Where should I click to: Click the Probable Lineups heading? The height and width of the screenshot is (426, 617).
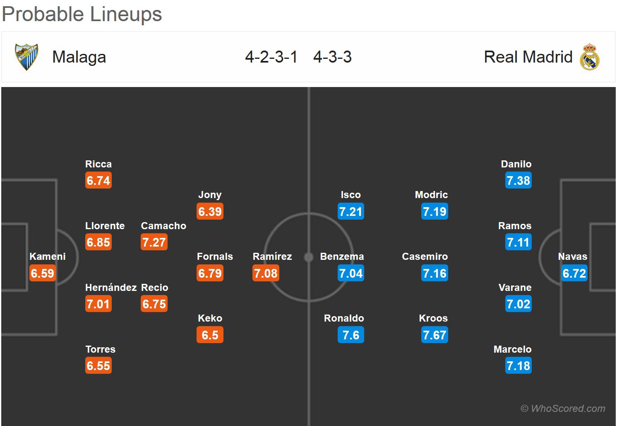(82, 14)
